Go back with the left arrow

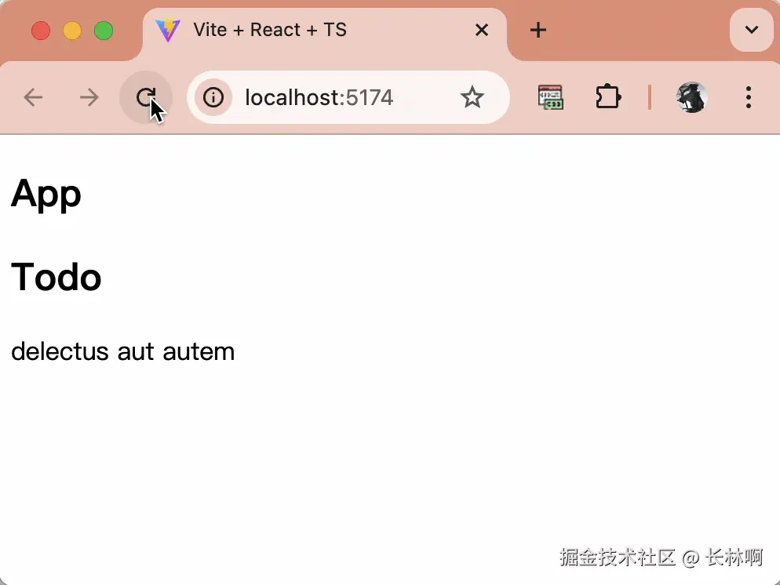coord(33,97)
